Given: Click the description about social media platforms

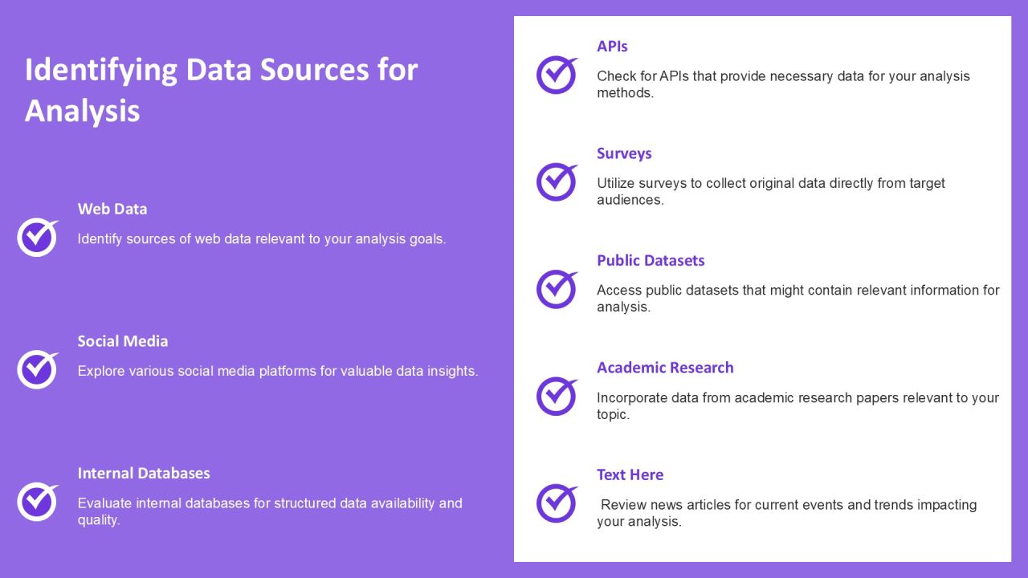Looking at the screenshot, I should point(278,371).
